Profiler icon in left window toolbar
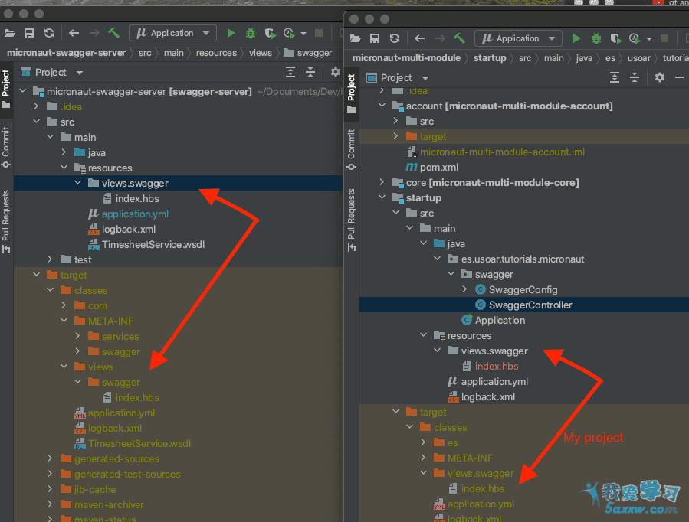 coord(289,33)
